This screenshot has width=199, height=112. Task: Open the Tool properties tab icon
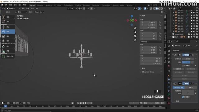[169, 46]
